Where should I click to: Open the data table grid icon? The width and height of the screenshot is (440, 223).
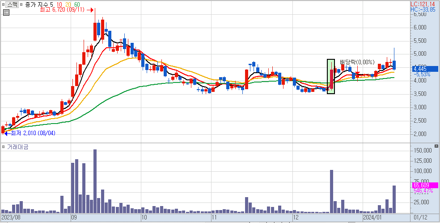pos(6,12)
